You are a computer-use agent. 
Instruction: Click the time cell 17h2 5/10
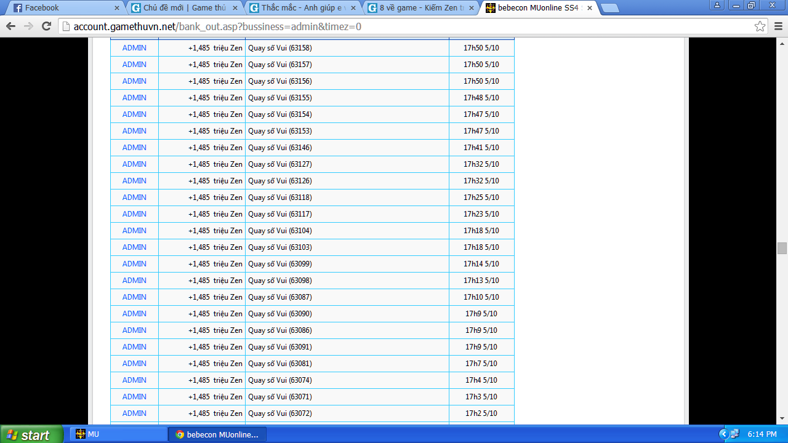point(481,413)
